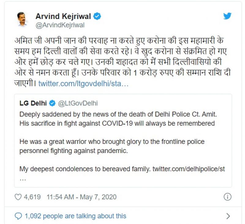Image resolution: width=245 pixels, height=224 pixels.
Task: Open the @LtGovDelhi handle
Action: 77,103
